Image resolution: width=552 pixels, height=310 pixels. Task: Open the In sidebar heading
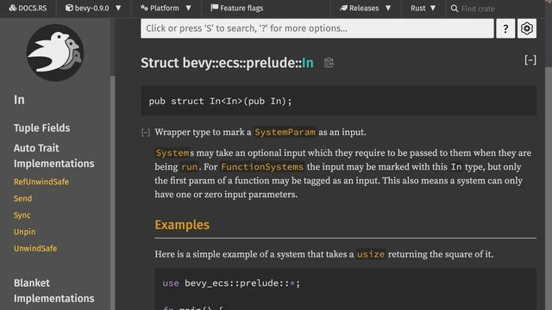tap(19, 100)
